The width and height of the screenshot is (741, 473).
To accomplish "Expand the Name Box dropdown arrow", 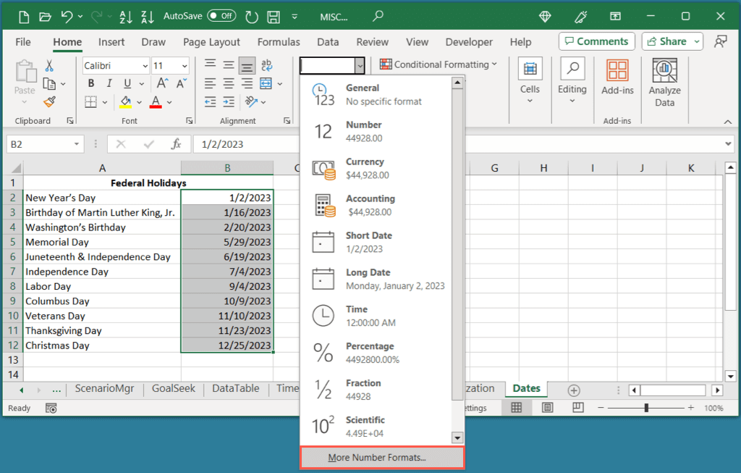I will coord(77,144).
